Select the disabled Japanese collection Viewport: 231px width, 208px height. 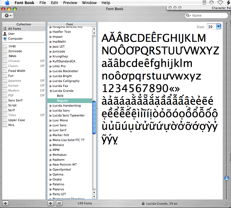24,81
